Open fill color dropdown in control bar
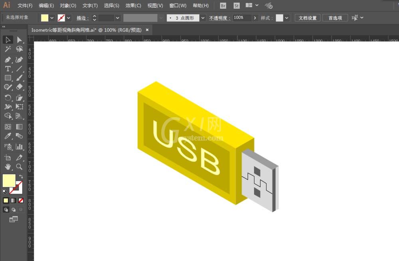Viewport: 399px width, 261px height. point(52,18)
